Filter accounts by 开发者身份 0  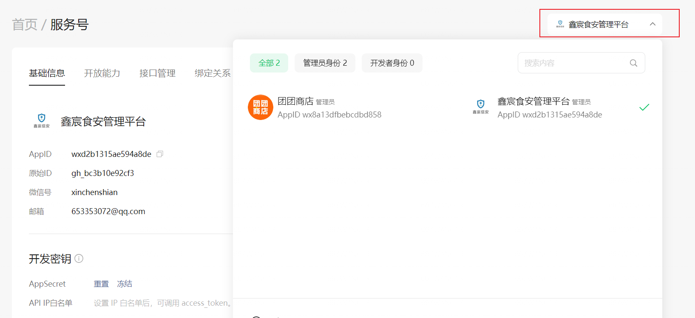pos(392,63)
